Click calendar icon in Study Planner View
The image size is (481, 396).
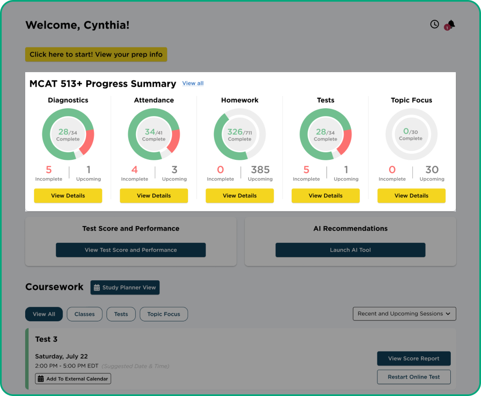pyautogui.click(x=97, y=288)
